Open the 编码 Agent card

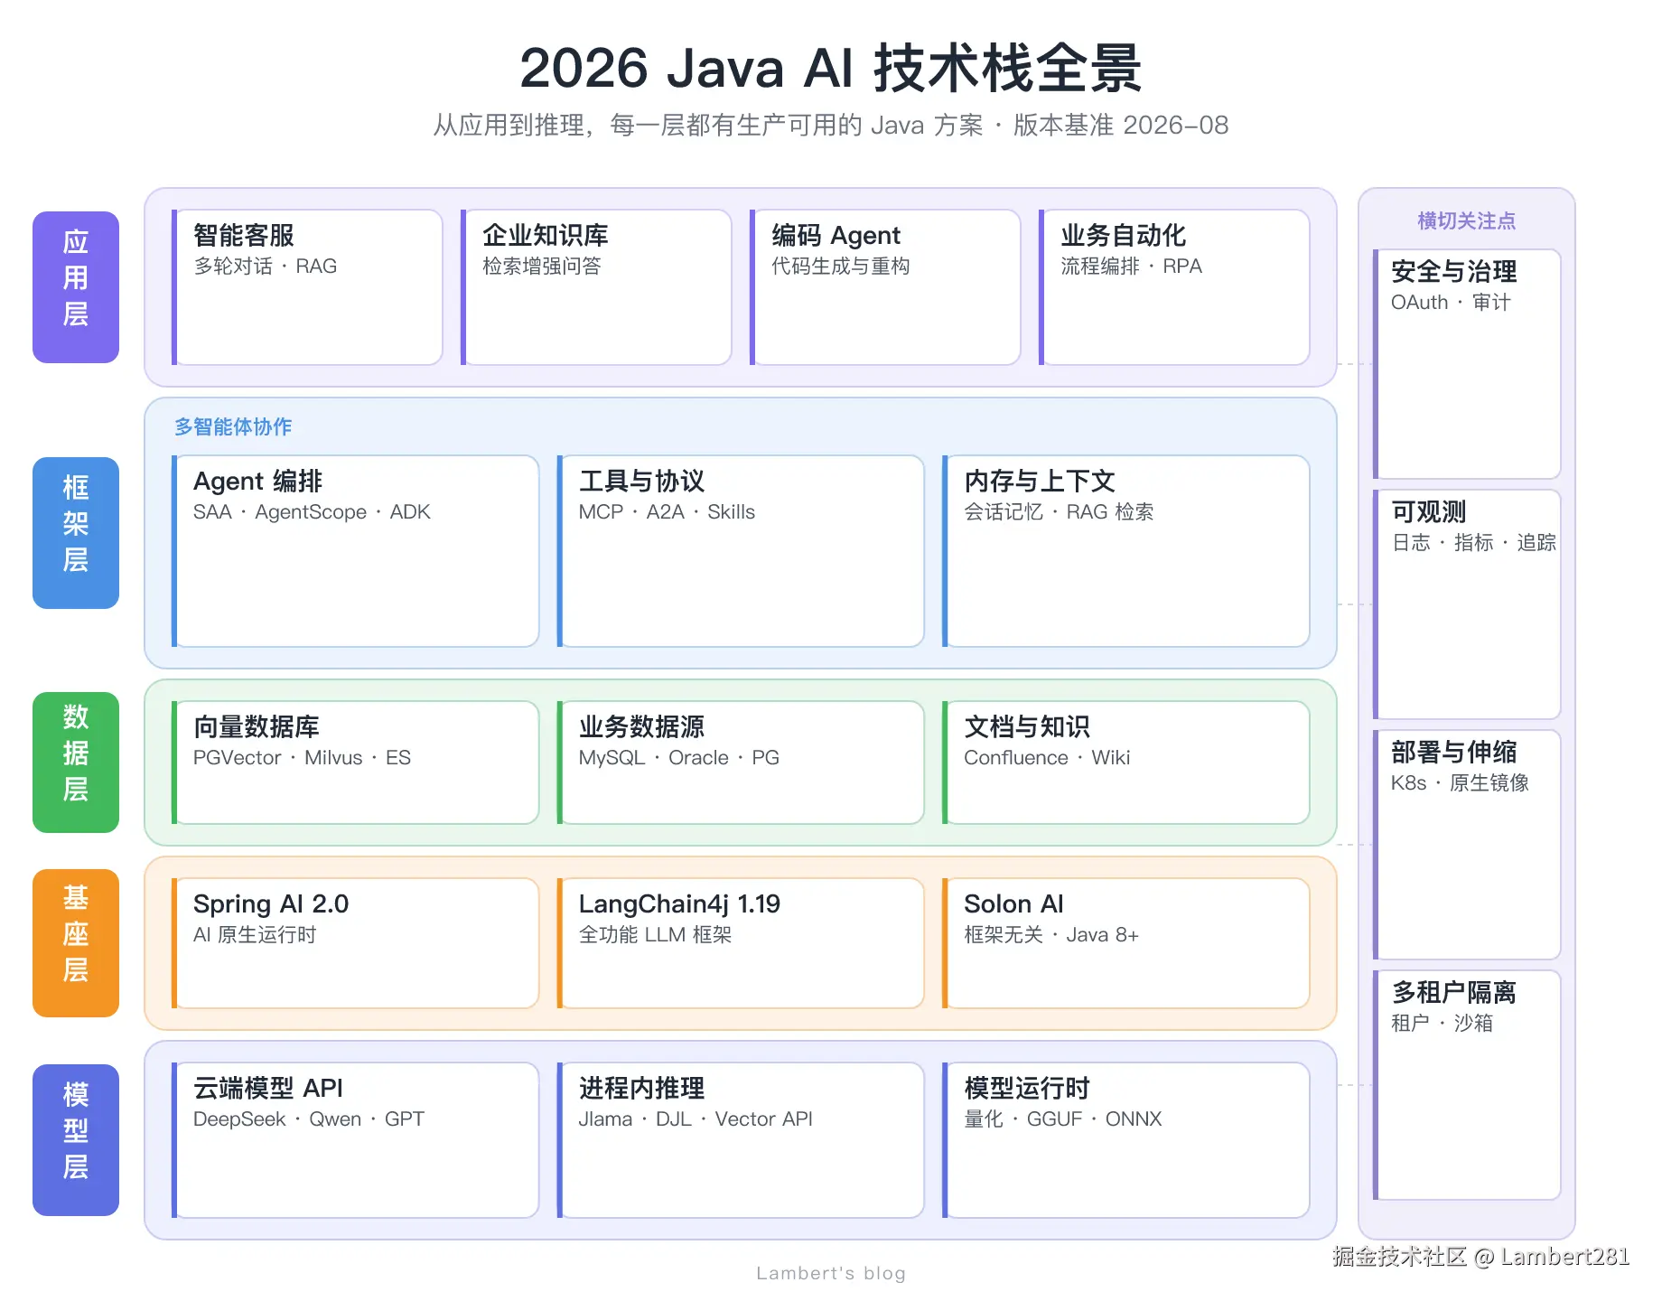pyautogui.click(x=885, y=287)
